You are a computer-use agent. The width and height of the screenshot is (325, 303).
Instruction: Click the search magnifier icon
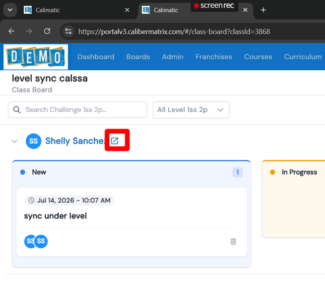17,110
